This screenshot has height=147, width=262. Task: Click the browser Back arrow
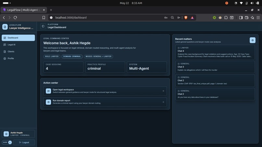point(4,18)
